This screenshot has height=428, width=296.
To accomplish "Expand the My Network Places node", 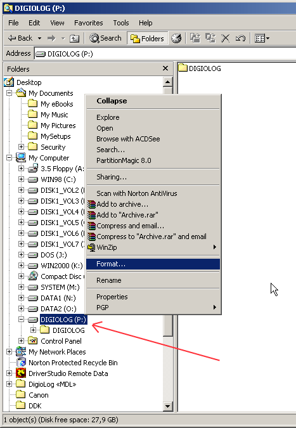I will [x=10, y=352].
